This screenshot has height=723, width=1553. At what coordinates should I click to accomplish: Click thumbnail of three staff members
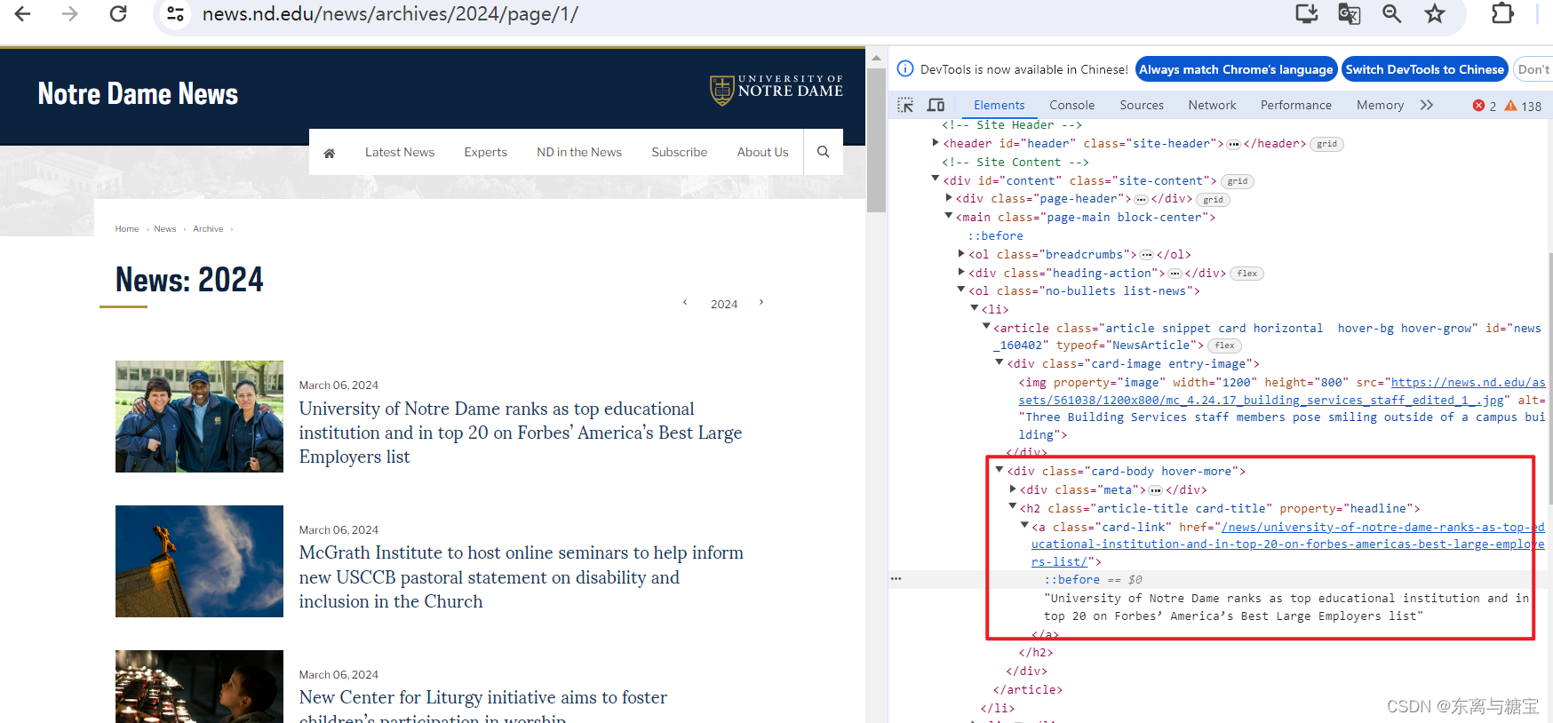[x=199, y=417]
